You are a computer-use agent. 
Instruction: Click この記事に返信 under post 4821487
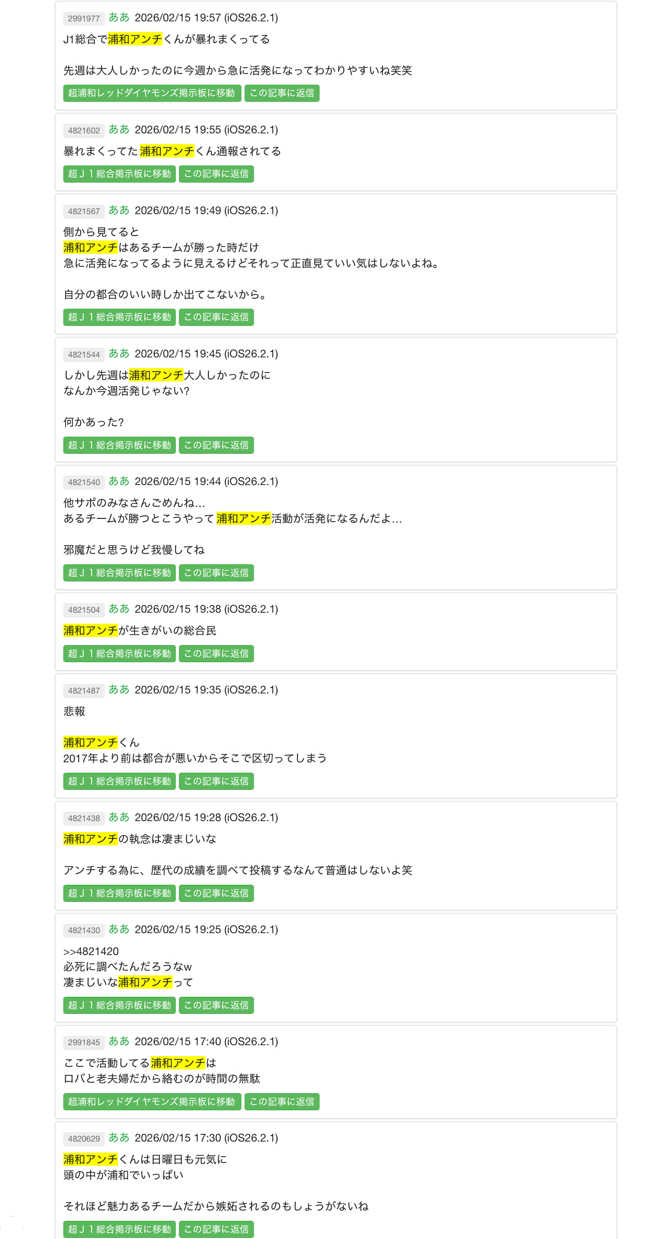[216, 782]
